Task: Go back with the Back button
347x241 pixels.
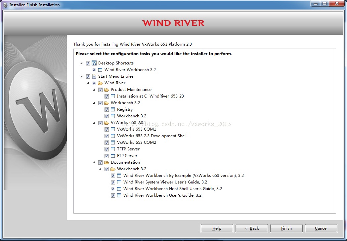Action: [252, 228]
